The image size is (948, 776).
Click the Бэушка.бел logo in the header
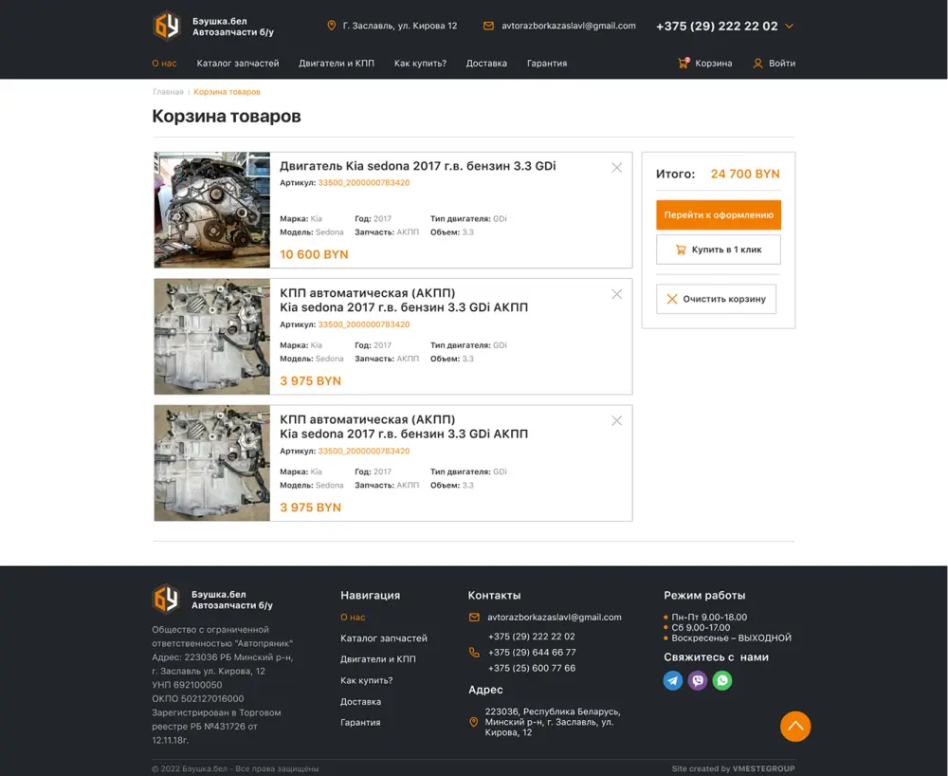[212, 26]
